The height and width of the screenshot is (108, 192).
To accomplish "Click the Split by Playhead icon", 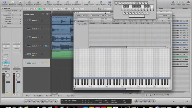I will click(101, 3).
